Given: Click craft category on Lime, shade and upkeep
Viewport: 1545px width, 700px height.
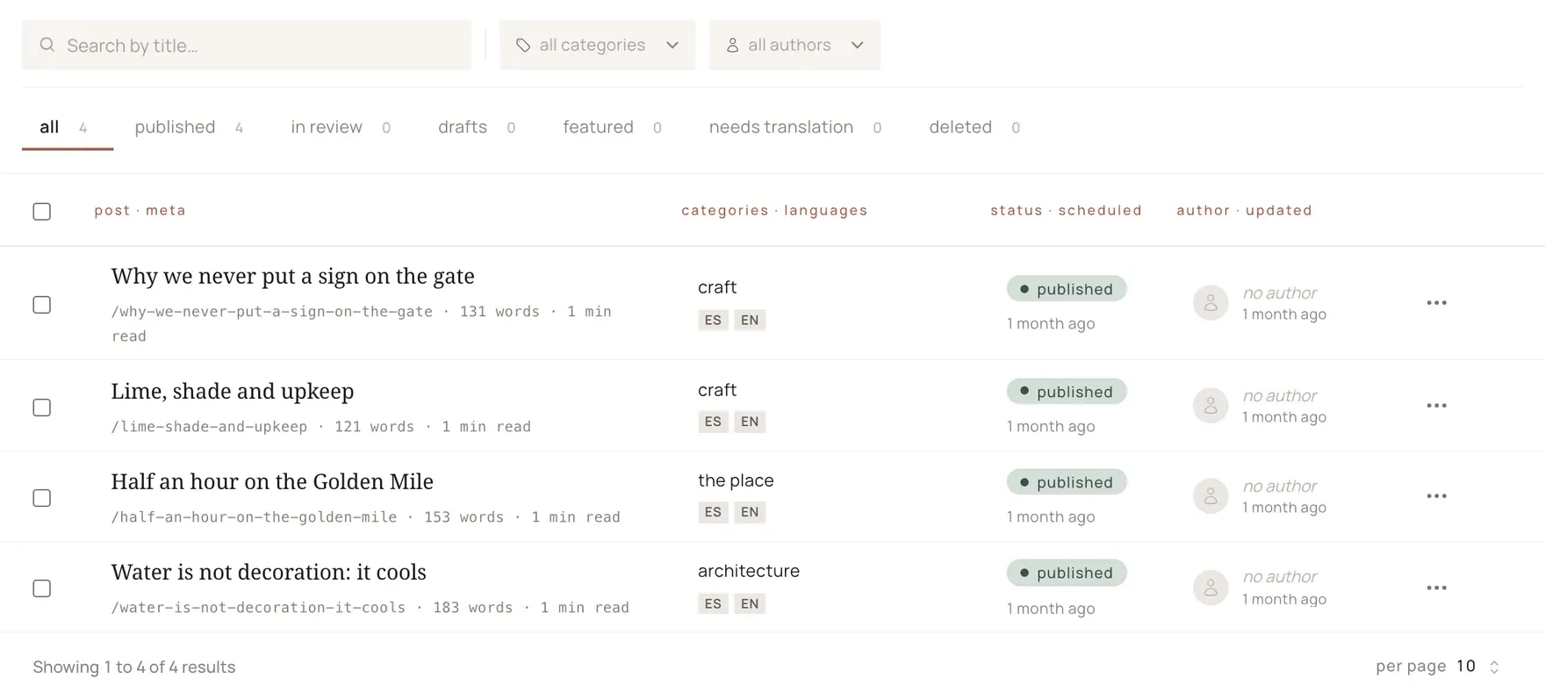Looking at the screenshot, I should point(717,390).
